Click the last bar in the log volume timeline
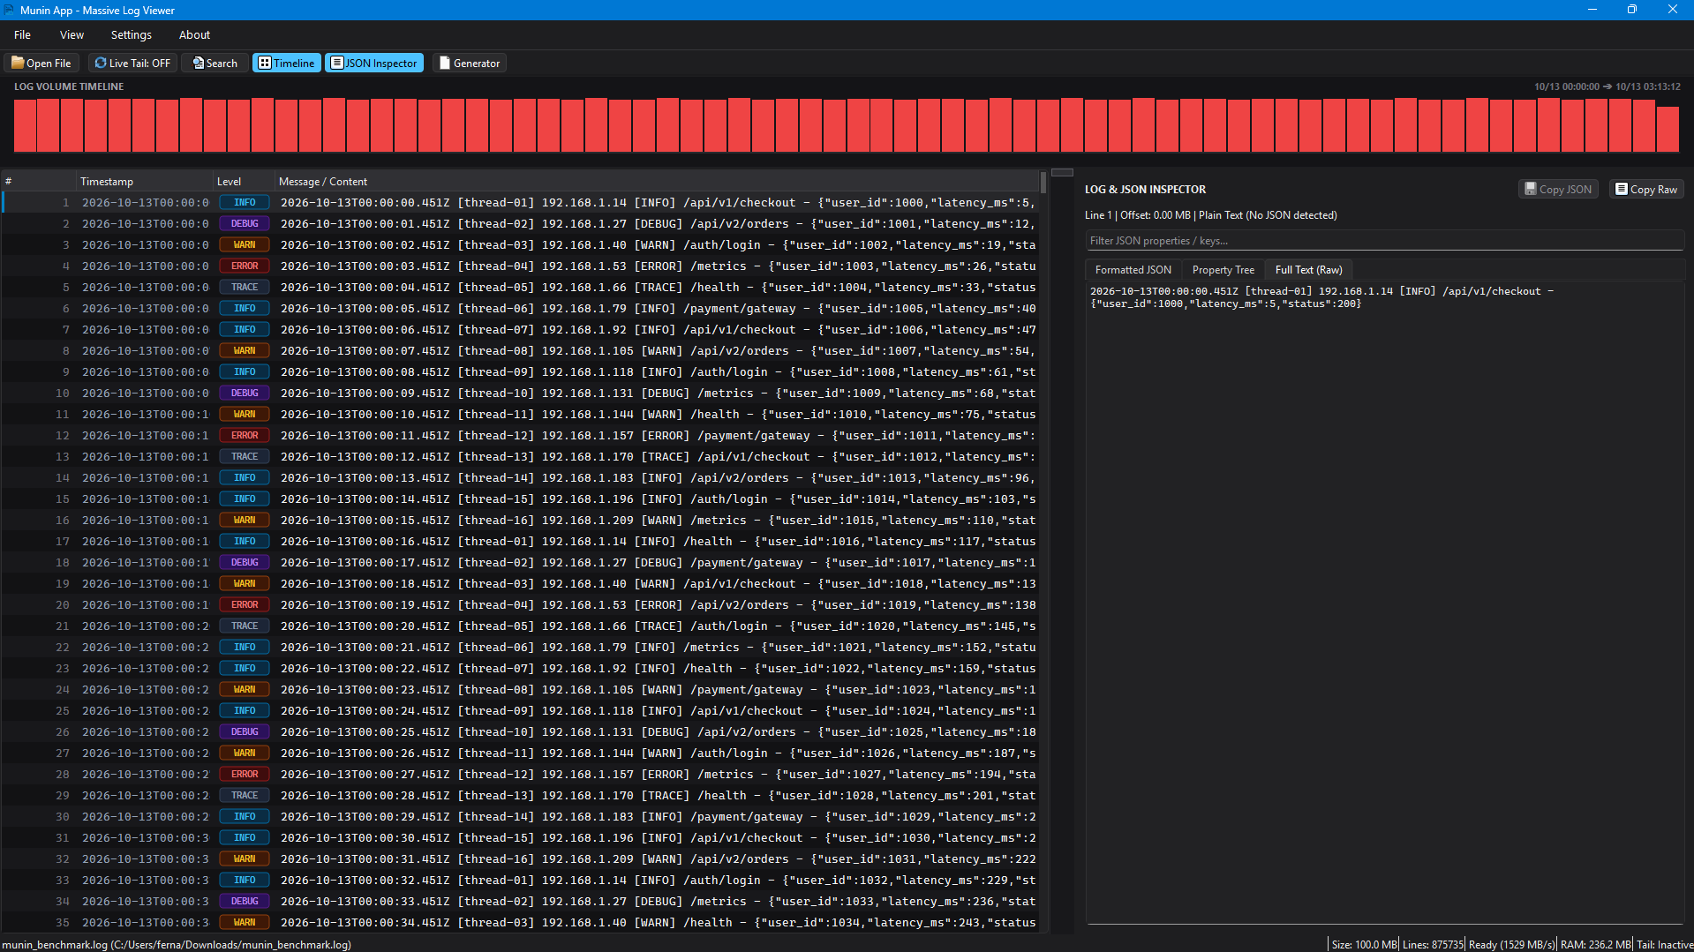Image resolution: width=1694 pixels, height=952 pixels. pos(1668,129)
